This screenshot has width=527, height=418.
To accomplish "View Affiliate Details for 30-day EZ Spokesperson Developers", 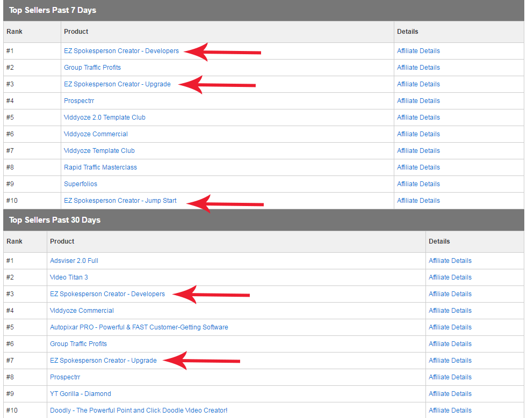I will 450,294.
